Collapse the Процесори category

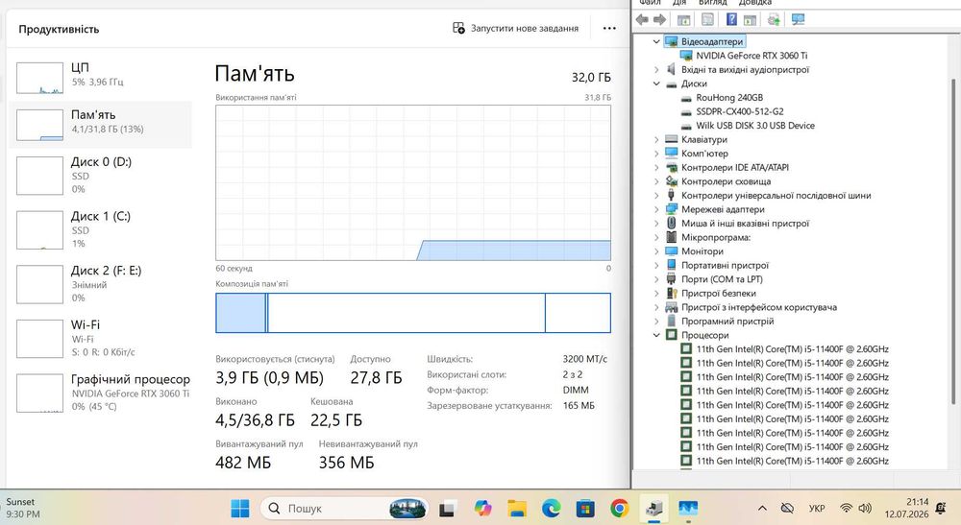pyautogui.click(x=656, y=335)
